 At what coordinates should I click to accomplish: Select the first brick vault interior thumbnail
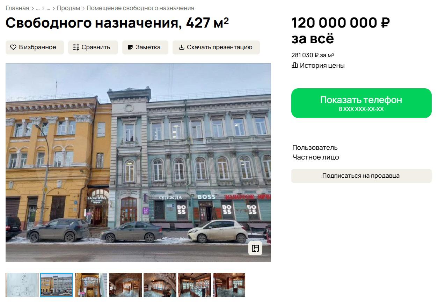pyautogui.click(x=125, y=285)
